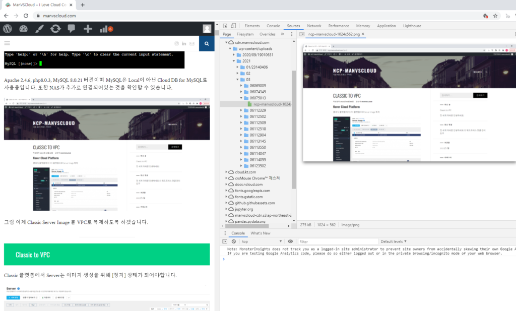Toggle the console sidebar panel
Screen dimensions: 516x311
pos(225,241)
